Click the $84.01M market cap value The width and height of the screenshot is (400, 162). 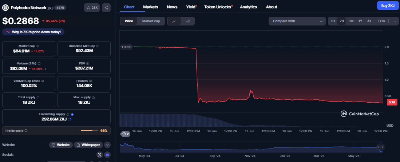21,51
